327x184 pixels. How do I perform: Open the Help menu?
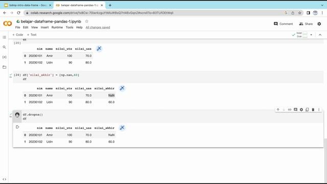click(x=79, y=27)
